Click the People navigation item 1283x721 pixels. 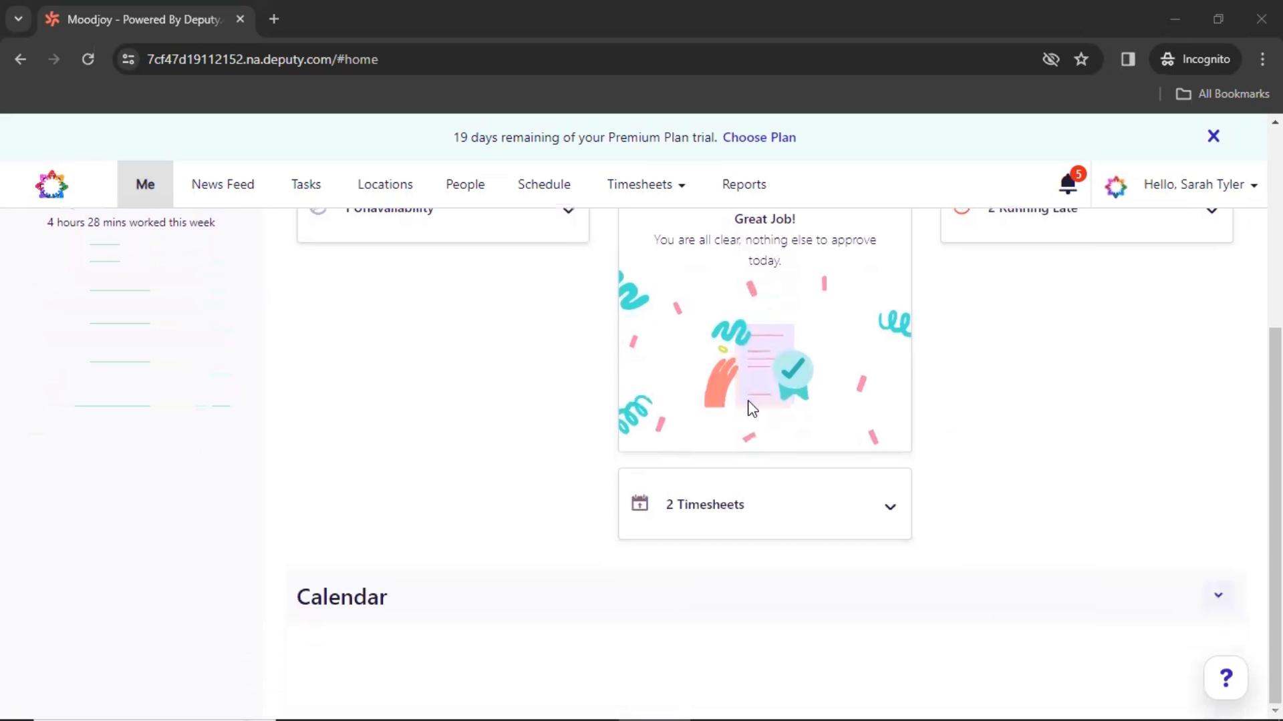click(x=464, y=184)
